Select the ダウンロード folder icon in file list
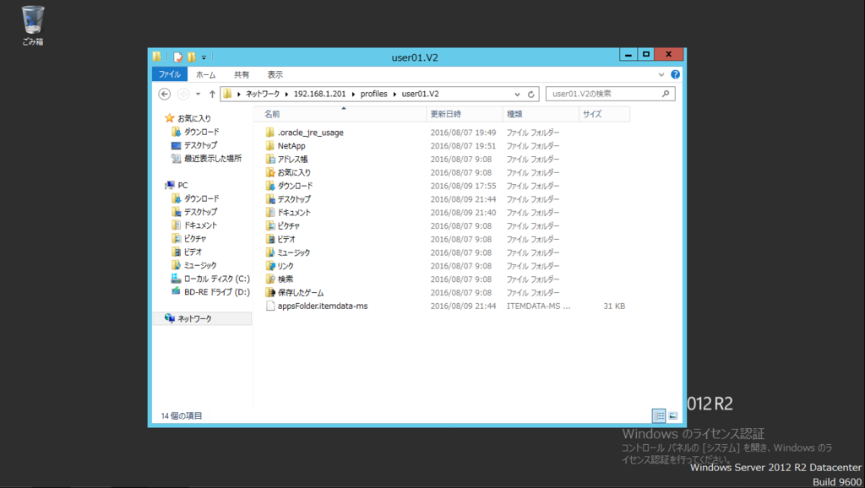The height and width of the screenshot is (488, 865). click(x=269, y=186)
